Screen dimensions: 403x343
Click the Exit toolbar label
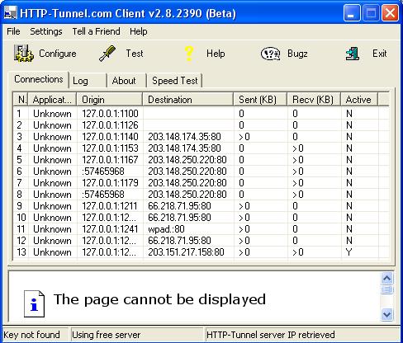pos(379,54)
